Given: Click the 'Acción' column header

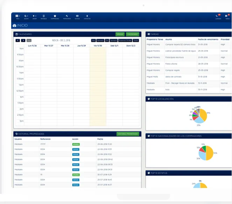Looking at the screenshot, I should tap(75, 139).
